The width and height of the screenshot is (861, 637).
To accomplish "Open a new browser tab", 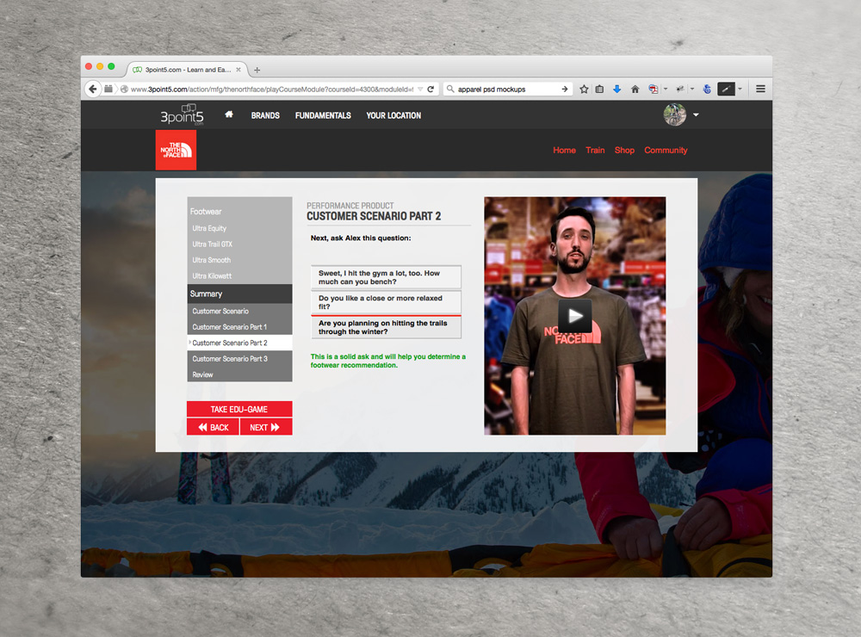I will (x=257, y=70).
